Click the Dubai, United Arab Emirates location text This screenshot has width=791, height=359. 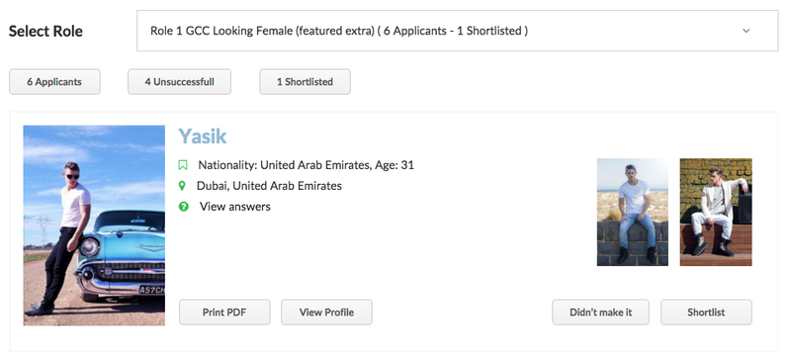click(269, 186)
